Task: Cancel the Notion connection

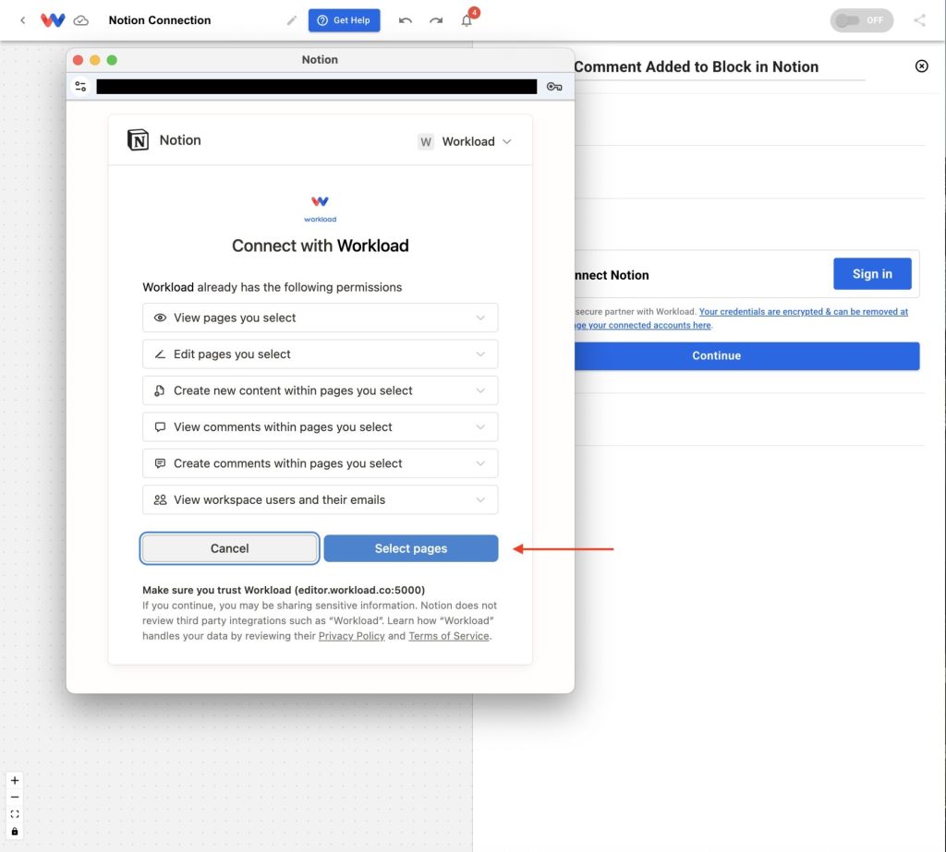Action: coord(229,548)
